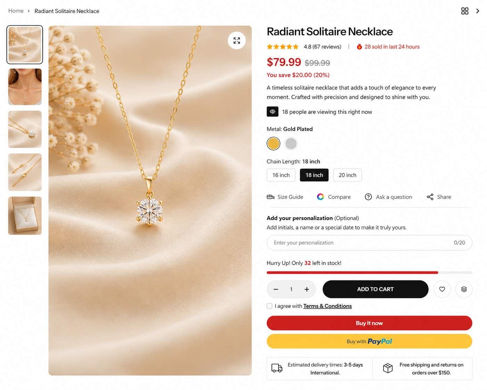The image size is (487, 390).
Task: Add necklace to wishlist with heart icon
Action: pos(442,289)
